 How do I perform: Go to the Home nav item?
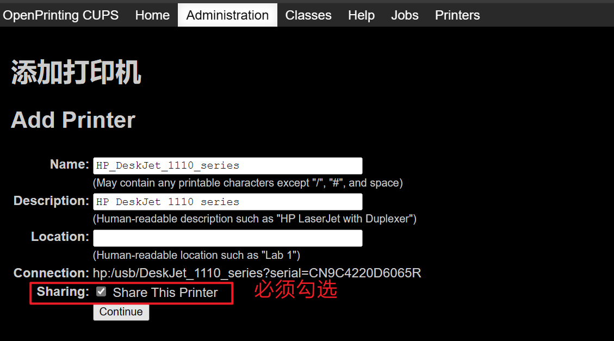tap(152, 15)
